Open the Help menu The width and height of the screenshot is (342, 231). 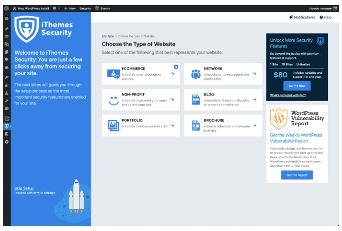tap(325, 17)
